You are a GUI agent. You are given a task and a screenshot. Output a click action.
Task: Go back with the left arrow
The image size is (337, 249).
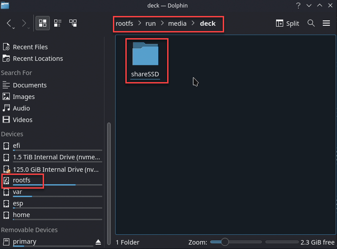pyautogui.click(x=9, y=23)
